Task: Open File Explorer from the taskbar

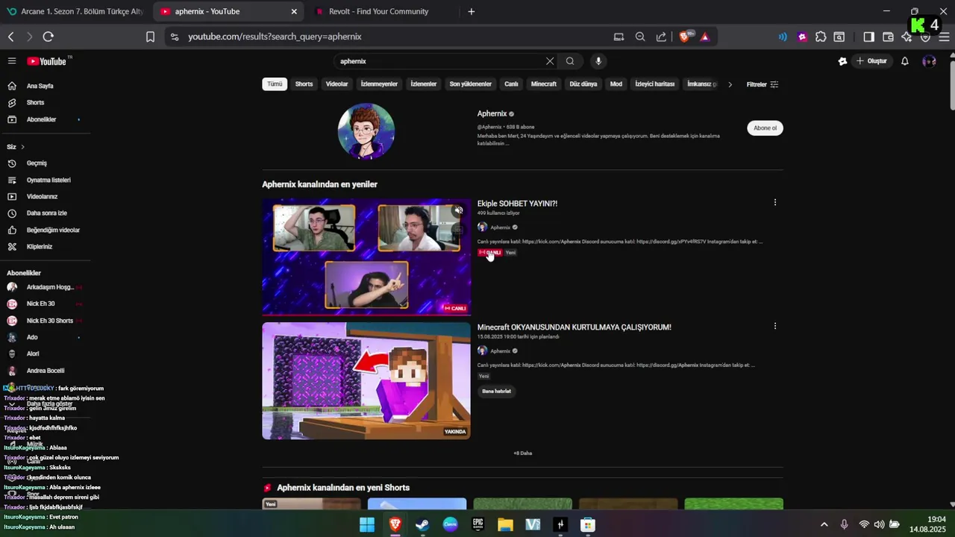Action: coord(505,524)
